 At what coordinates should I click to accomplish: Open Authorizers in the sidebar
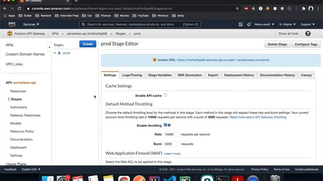[x=19, y=107]
